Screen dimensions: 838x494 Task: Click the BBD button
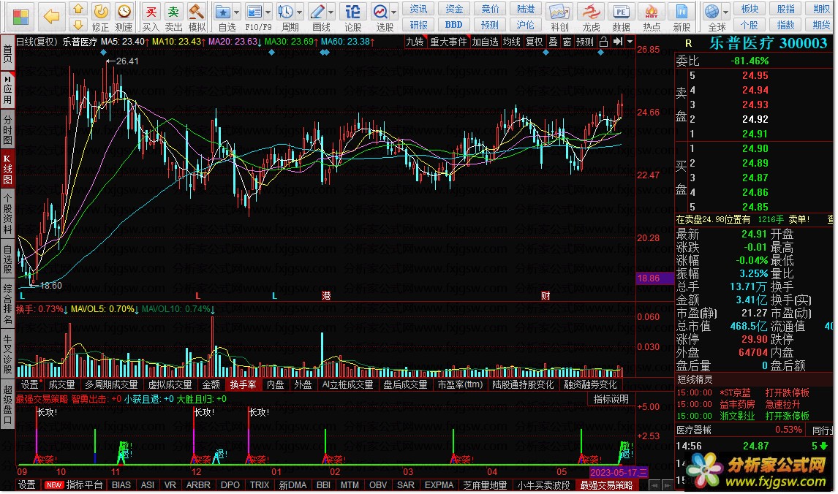click(454, 25)
